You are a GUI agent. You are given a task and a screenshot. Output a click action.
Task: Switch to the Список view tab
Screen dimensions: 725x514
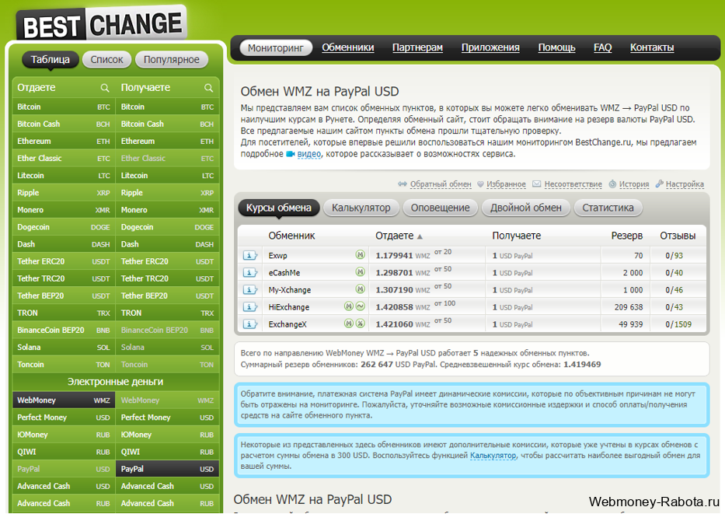pyautogui.click(x=106, y=60)
